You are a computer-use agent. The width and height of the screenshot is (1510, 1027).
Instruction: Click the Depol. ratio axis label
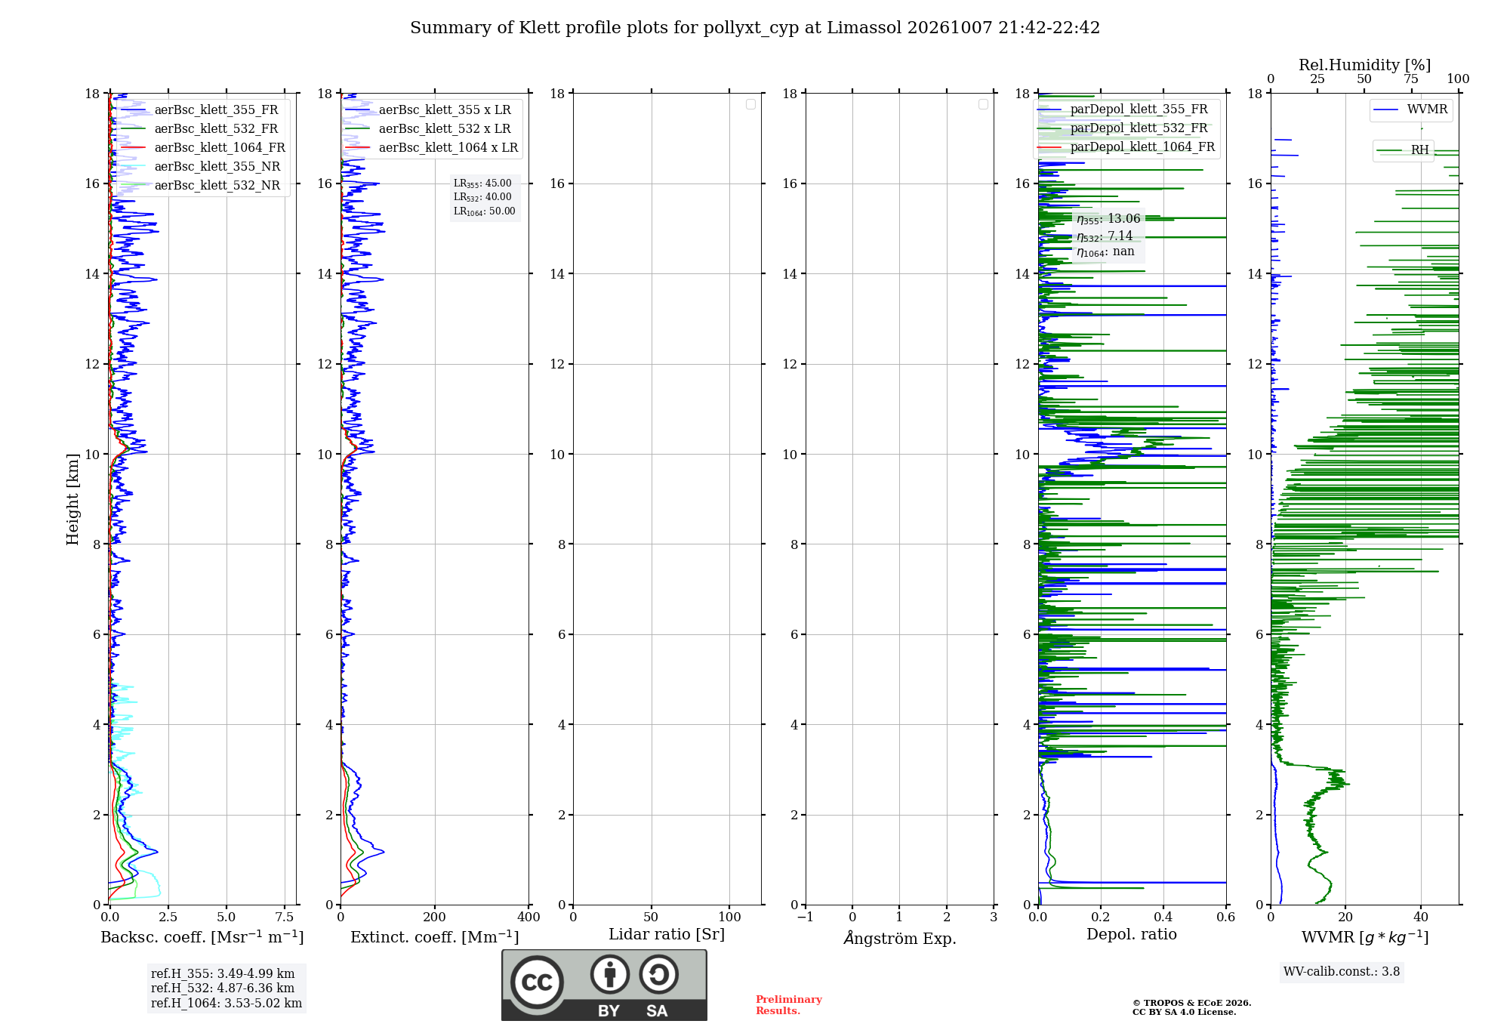click(x=1132, y=935)
